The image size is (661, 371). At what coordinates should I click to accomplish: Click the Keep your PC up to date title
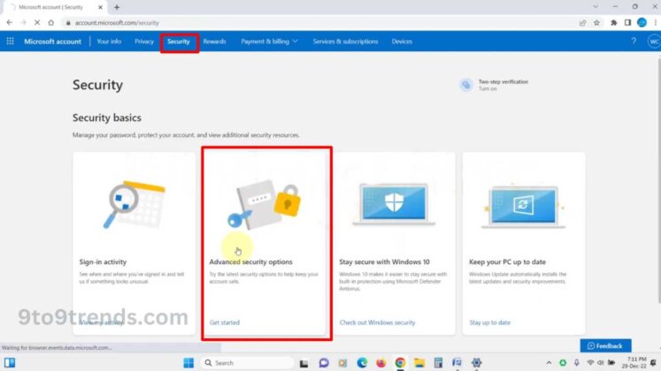[x=507, y=261]
